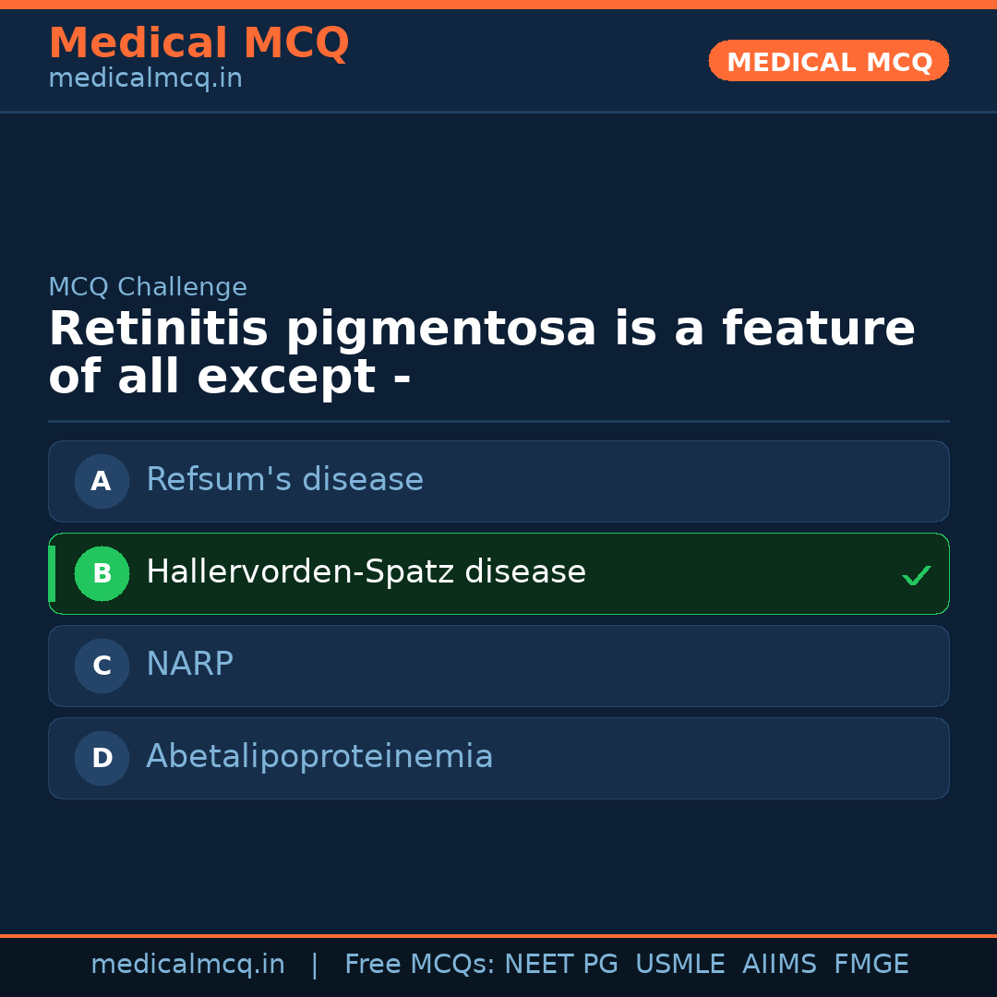Click the AIIMS footer label
The image size is (997, 997).
(779, 965)
